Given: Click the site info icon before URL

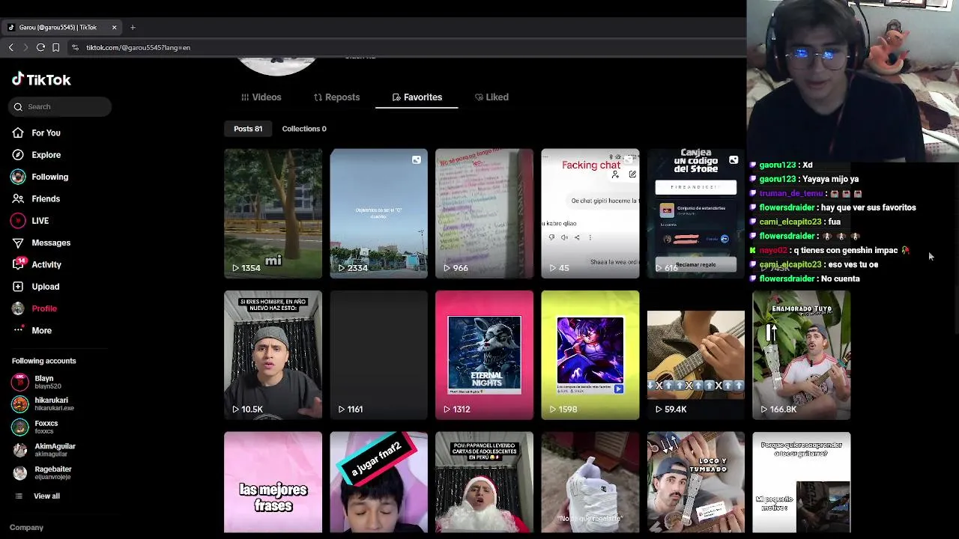Looking at the screenshot, I should tap(75, 47).
